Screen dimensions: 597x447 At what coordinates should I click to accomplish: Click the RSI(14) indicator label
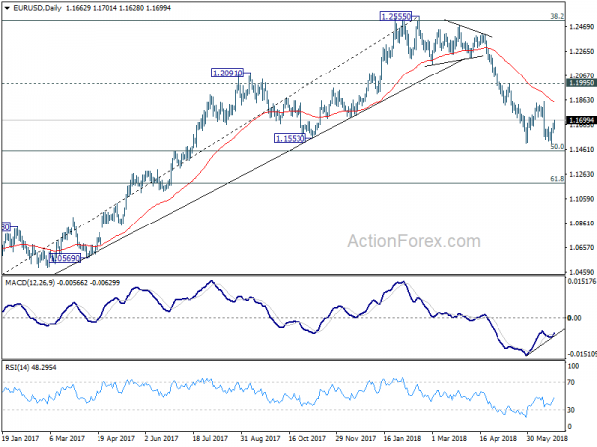click(18, 367)
